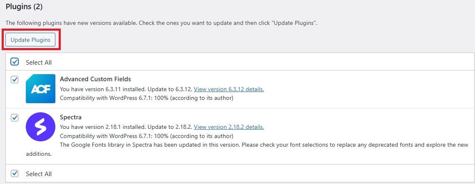Click the Spectra plugin title
Image resolution: width=475 pixels, height=184 pixels.
coord(71,117)
